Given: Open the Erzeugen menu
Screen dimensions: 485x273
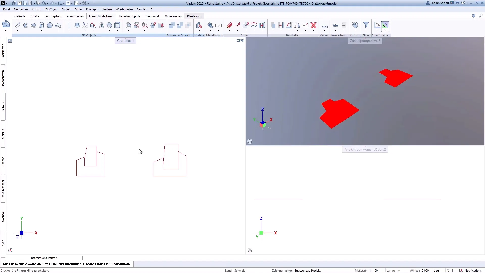Looking at the screenshot, I should coord(92,9).
